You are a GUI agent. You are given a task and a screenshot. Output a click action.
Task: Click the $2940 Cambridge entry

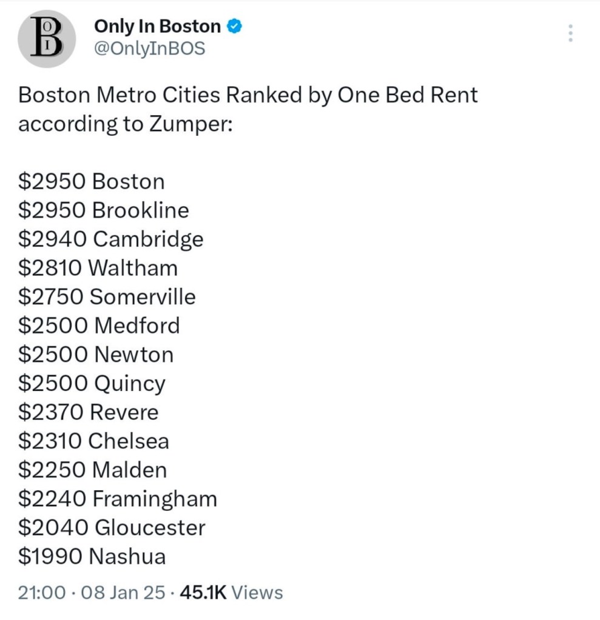click(111, 239)
